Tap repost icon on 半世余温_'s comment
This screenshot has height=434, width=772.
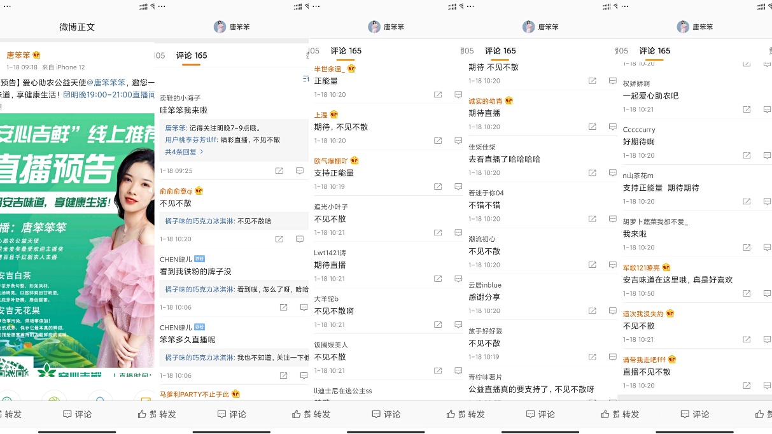pos(438,95)
